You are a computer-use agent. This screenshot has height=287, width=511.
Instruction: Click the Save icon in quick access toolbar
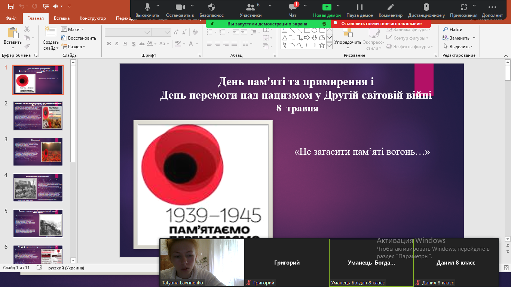[x=10, y=6]
